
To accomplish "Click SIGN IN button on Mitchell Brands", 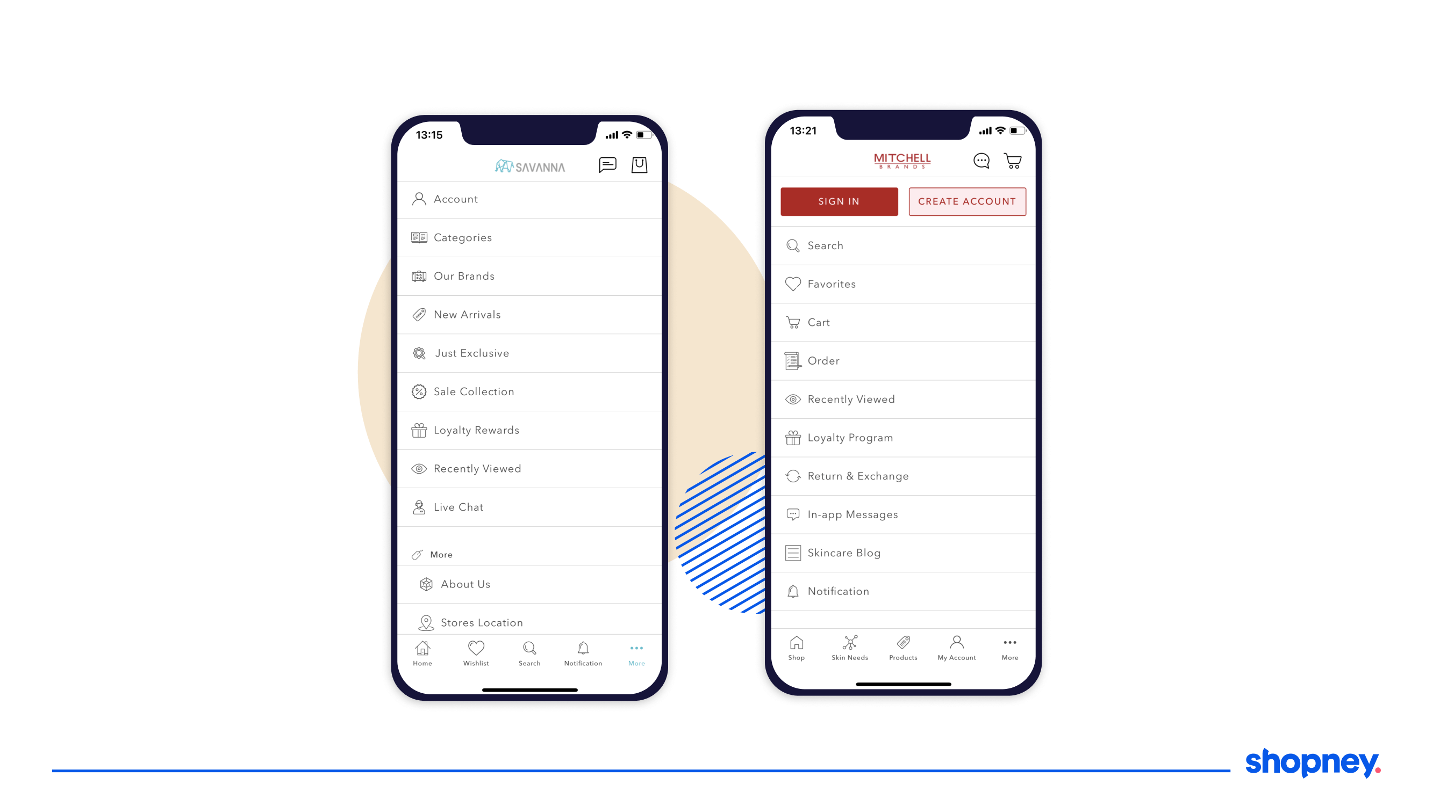I will pyautogui.click(x=837, y=201).
